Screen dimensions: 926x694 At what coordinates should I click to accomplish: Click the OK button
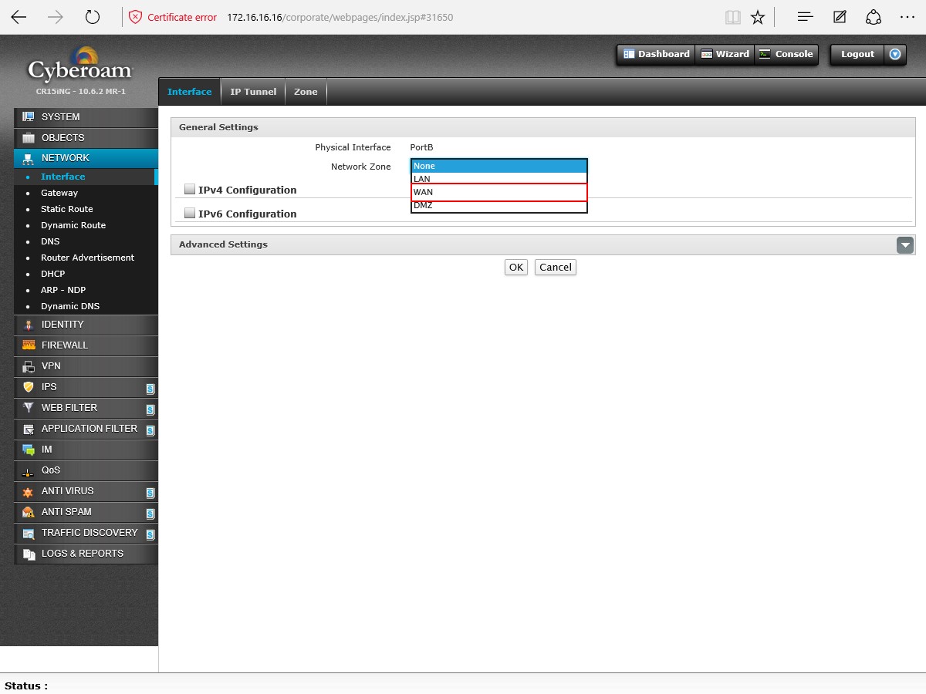(516, 268)
